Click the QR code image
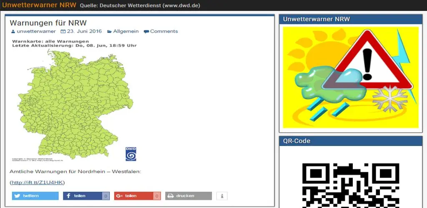Viewport: 427px width, 208px height. [x=351, y=186]
